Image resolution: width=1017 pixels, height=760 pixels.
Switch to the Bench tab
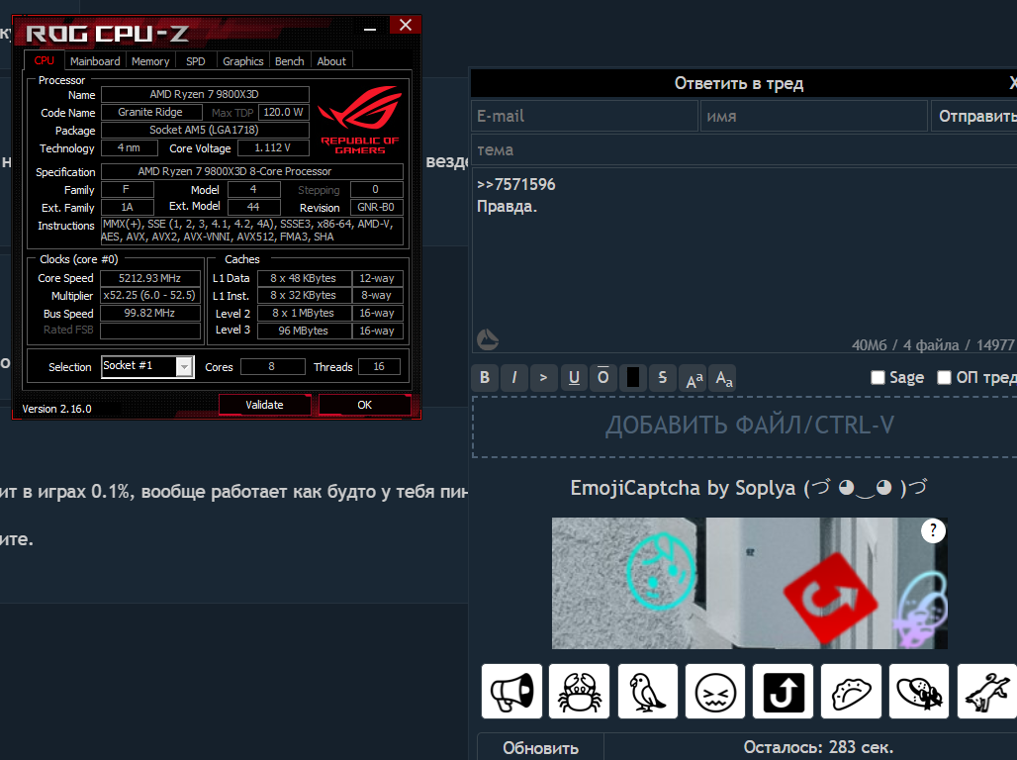click(x=289, y=61)
